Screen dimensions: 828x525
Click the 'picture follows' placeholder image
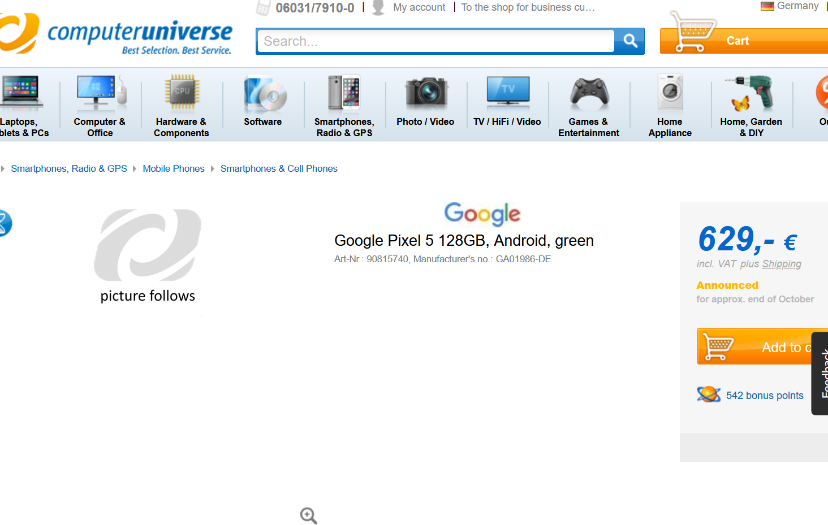point(148,257)
